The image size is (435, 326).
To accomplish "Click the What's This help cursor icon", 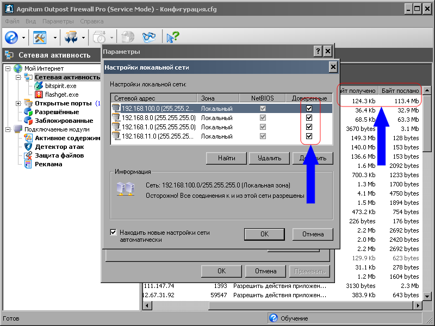I will 173,37.
